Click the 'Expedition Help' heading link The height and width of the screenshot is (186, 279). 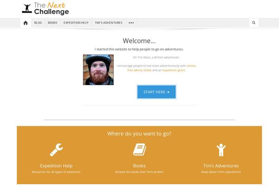[56, 166]
